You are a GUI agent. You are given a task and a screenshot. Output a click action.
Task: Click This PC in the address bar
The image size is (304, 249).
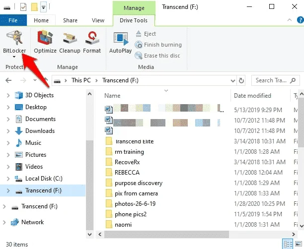(81, 80)
